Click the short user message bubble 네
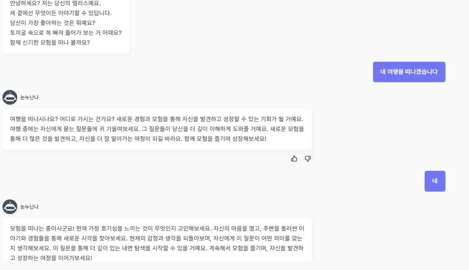Viewport: 469px width, 270px height. (435, 181)
